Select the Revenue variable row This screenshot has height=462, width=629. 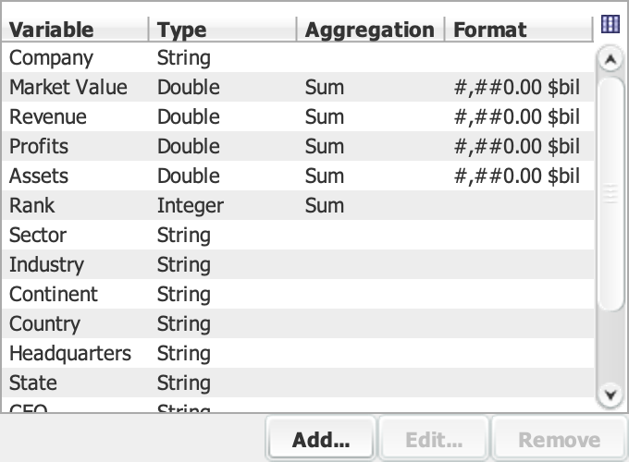(48, 117)
